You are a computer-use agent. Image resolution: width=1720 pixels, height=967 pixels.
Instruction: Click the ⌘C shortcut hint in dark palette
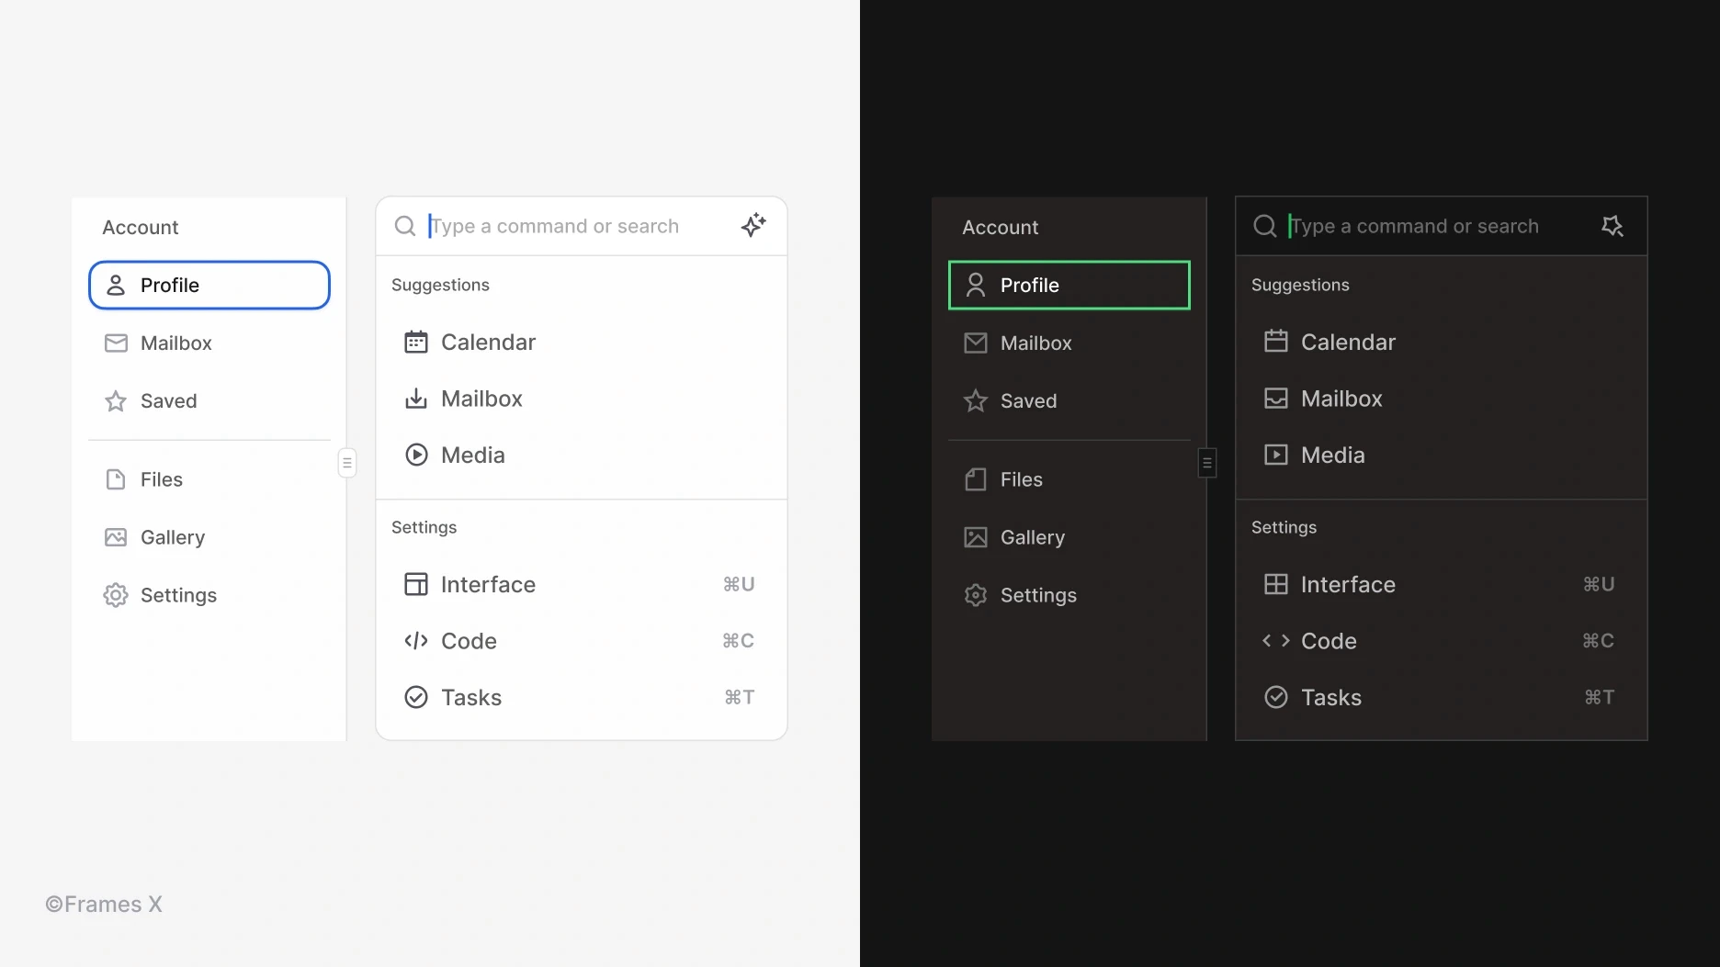[x=1598, y=641]
